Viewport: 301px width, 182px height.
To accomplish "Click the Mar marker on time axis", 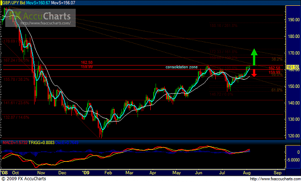I will click(x=130, y=173).
